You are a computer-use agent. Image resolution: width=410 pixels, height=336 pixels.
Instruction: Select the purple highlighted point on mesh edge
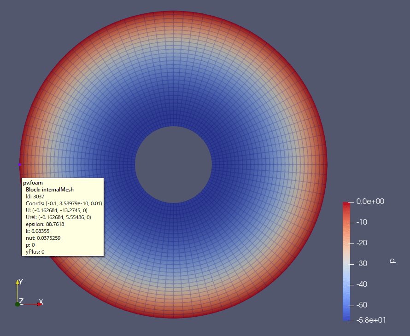(20, 164)
